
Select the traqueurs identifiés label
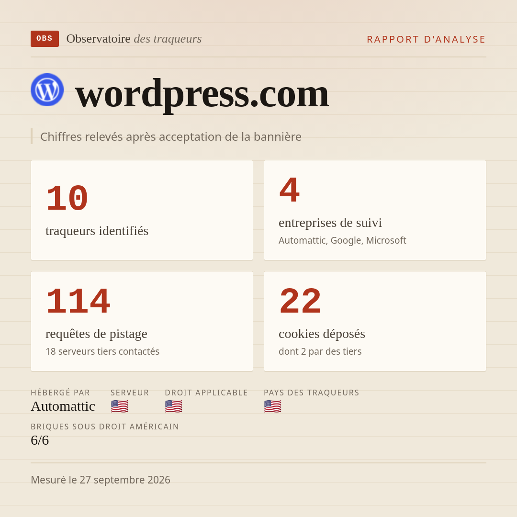(97, 231)
